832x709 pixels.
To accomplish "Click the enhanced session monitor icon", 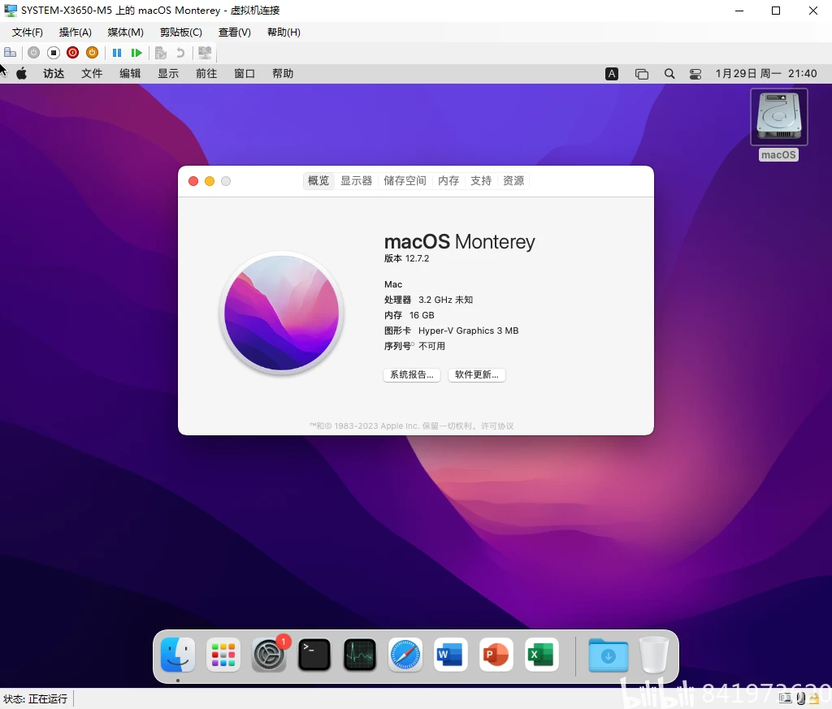I will 205,53.
